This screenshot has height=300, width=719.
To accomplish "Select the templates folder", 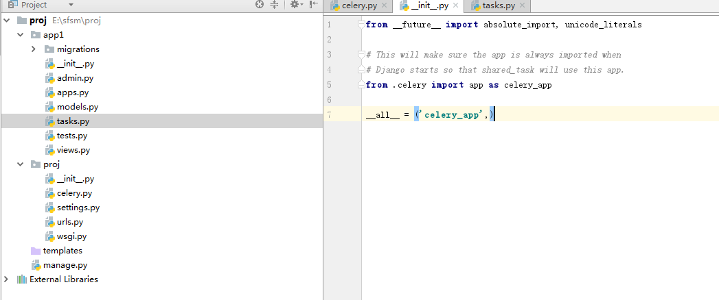I will (x=62, y=251).
